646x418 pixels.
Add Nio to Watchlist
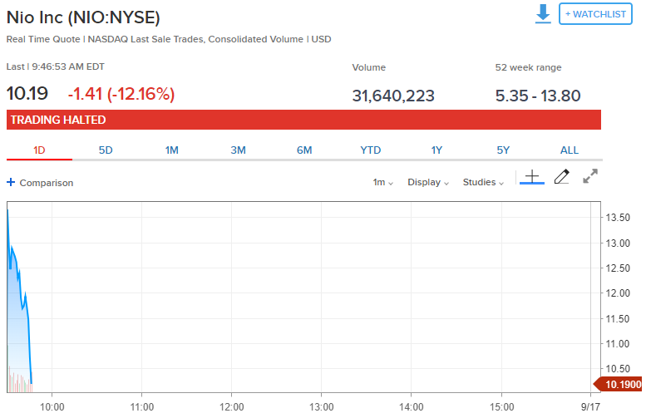[x=595, y=14]
